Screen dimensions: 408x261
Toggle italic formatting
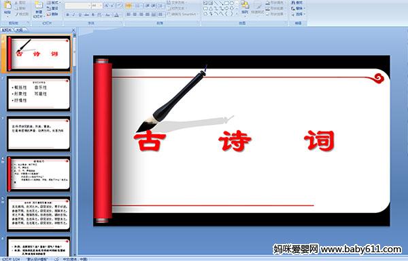tap(73, 15)
